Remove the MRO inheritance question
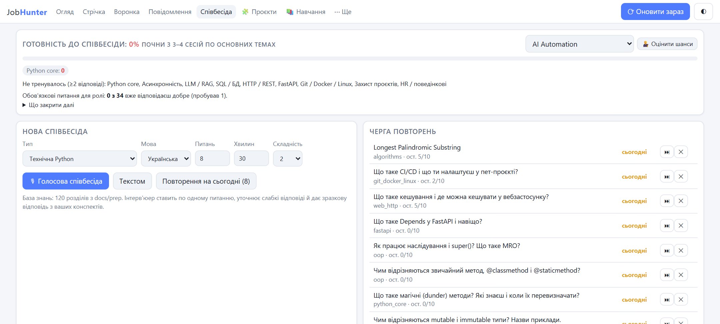Screen dimensions: 720x324 (x=681, y=251)
